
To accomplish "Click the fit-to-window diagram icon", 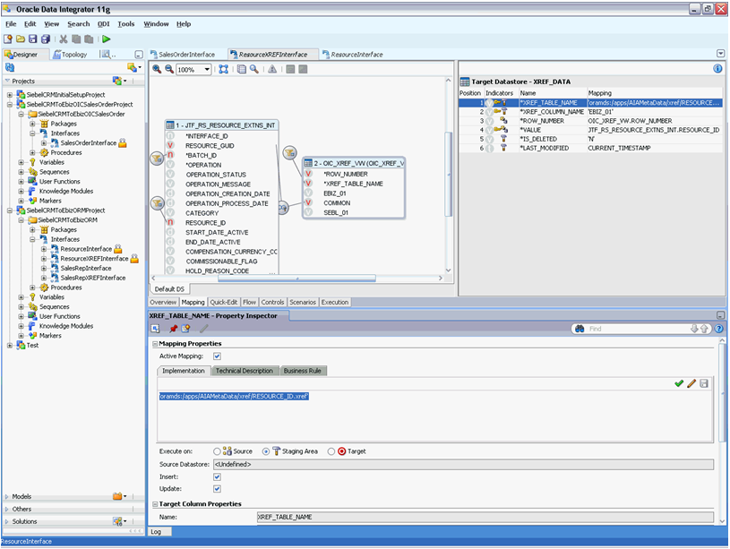I will point(223,69).
